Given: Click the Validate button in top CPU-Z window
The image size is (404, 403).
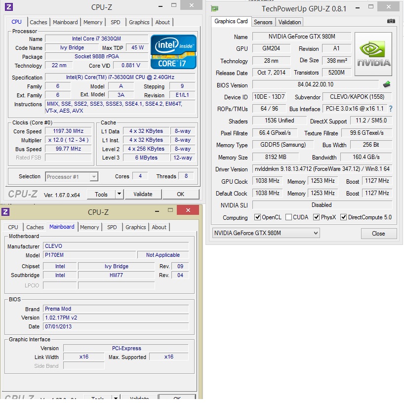Looking at the screenshot, I should click(143, 194).
